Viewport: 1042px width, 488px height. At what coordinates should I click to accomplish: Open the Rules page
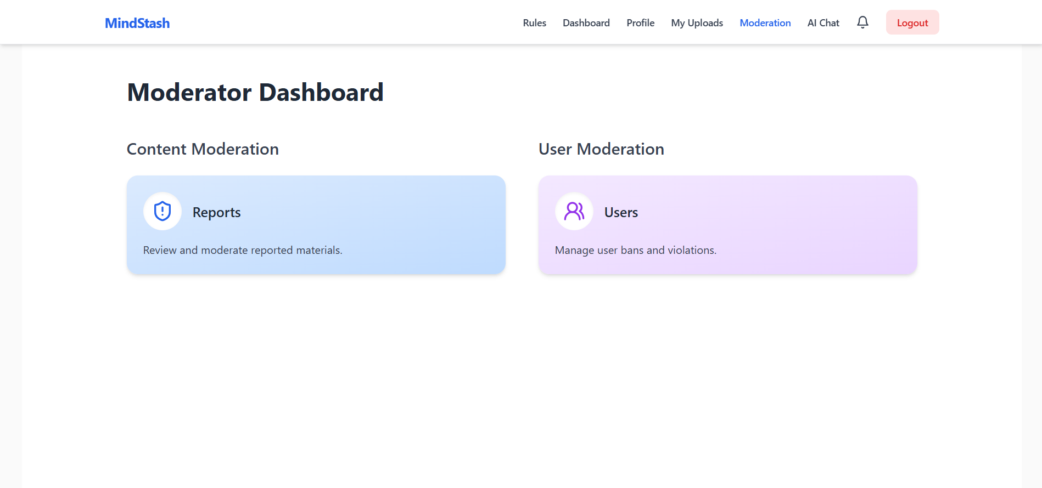534,23
